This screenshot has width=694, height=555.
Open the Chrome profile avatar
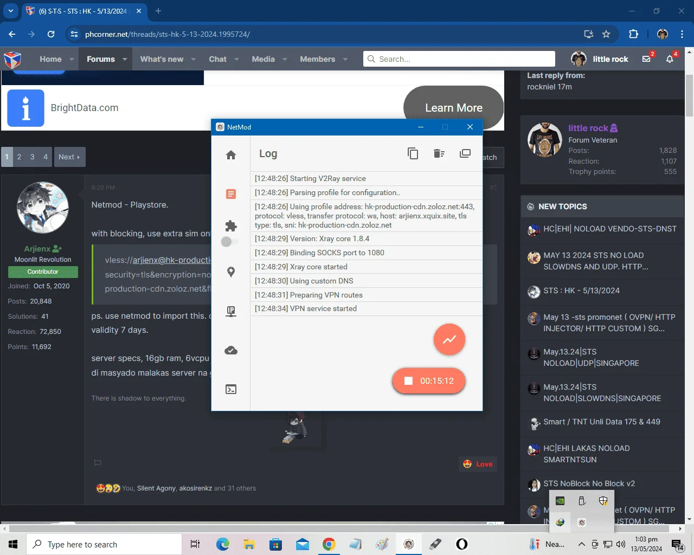tap(662, 34)
